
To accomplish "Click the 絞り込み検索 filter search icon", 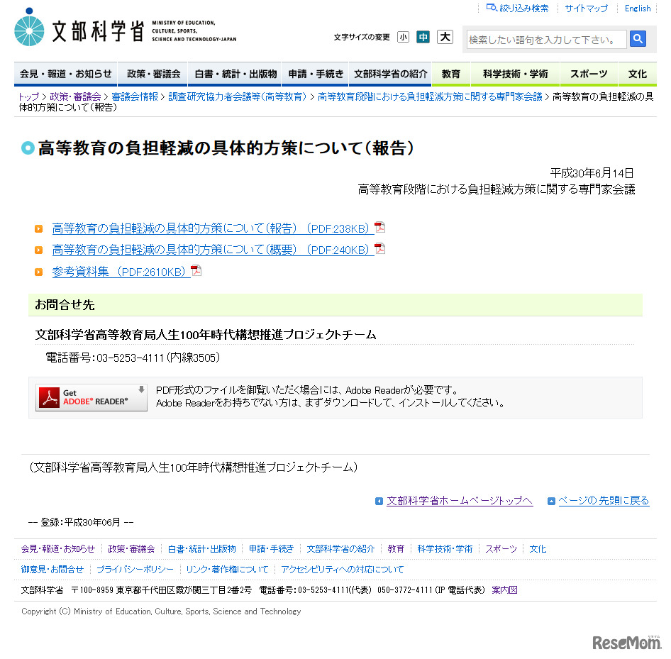I will [492, 8].
